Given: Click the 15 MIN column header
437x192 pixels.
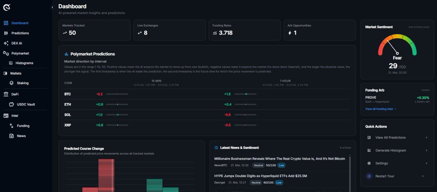Looking at the screenshot, I should (156, 81).
